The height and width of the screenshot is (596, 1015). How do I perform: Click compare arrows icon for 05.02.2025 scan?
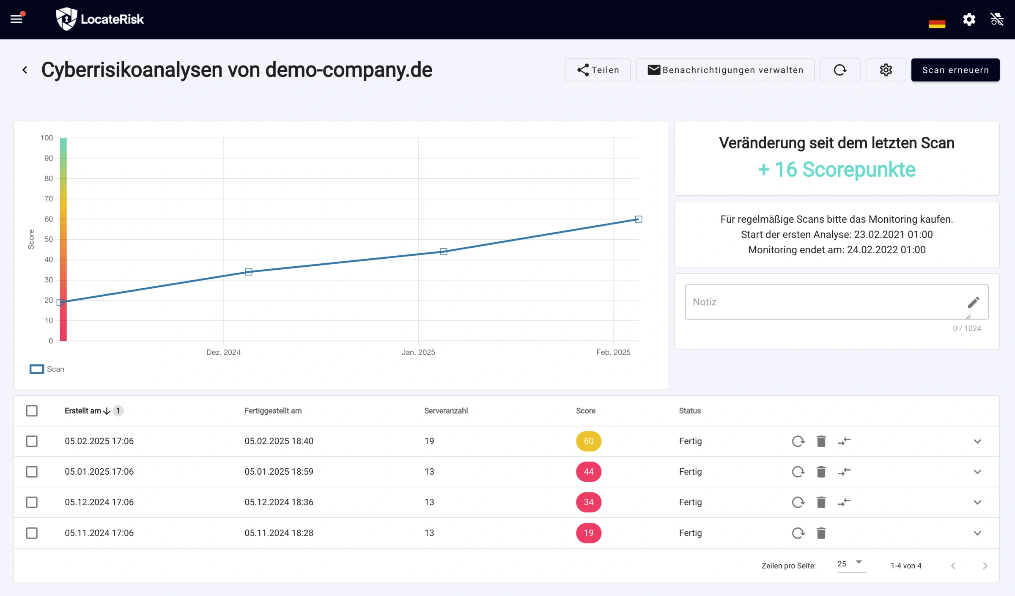click(844, 441)
